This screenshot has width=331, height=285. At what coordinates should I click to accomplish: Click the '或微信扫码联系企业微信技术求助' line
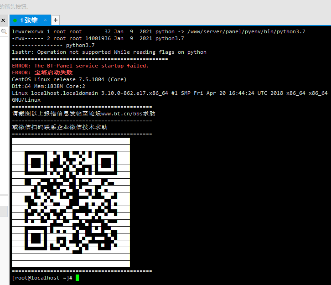point(60,127)
